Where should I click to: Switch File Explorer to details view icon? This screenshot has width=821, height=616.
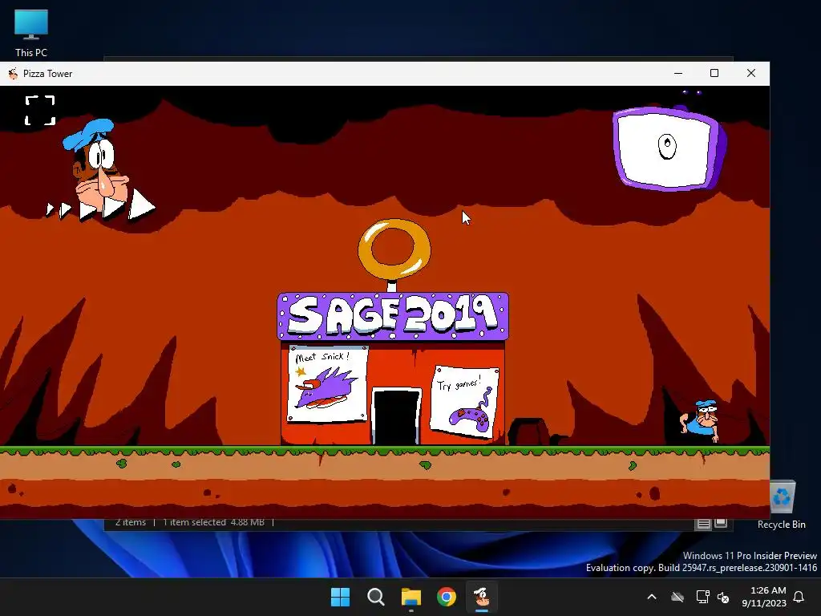704,523
